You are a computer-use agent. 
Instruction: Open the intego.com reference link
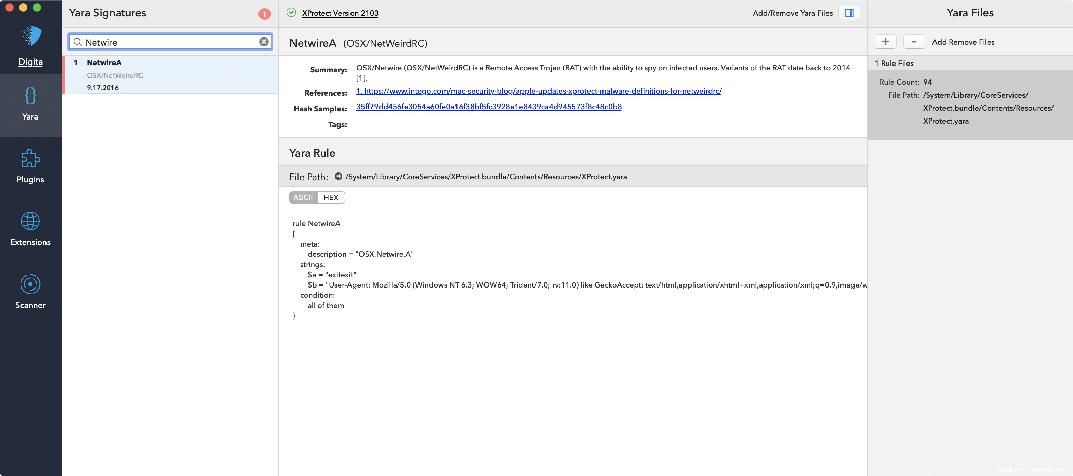tap(539, 91)
